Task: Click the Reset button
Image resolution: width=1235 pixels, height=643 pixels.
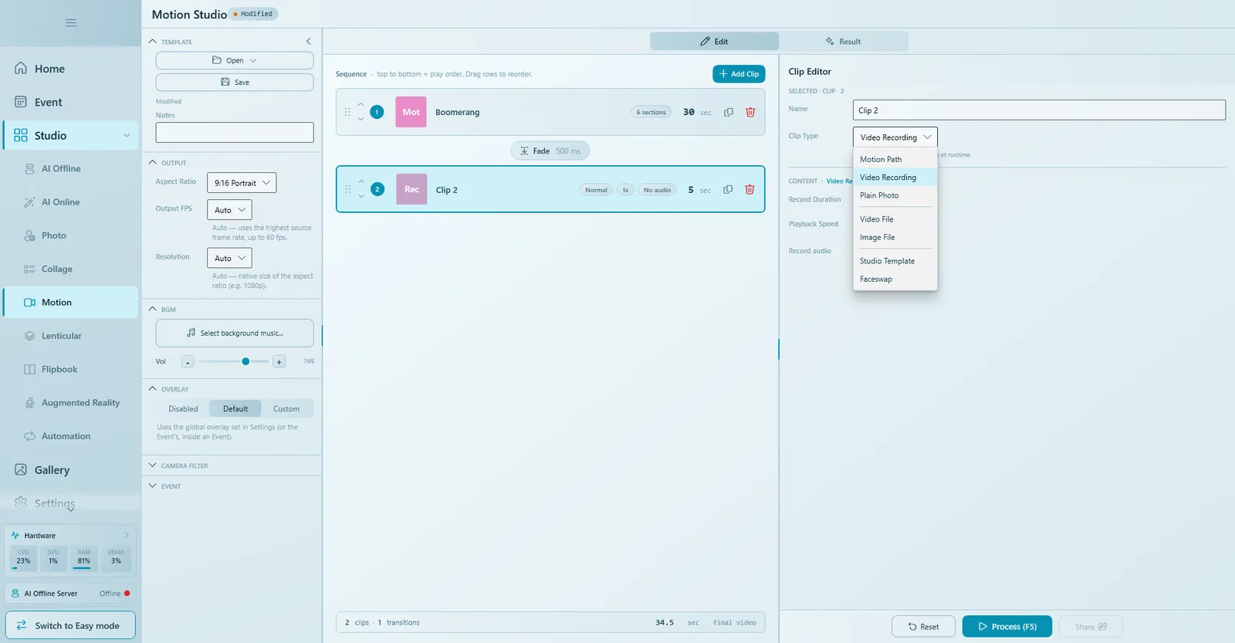Action: click(923, 626)
